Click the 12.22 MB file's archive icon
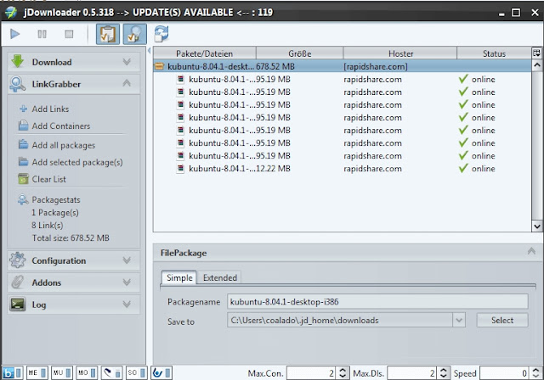The image size is (544, 380). [180, 168]
